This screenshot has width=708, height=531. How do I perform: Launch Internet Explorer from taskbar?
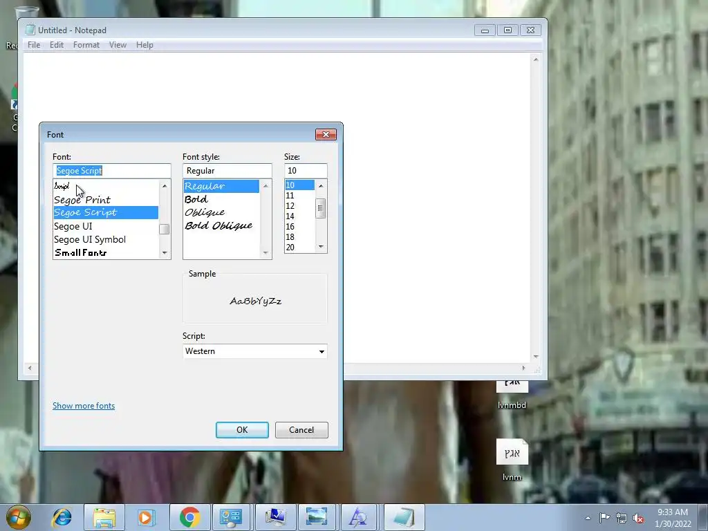click(x=62, y=517)
